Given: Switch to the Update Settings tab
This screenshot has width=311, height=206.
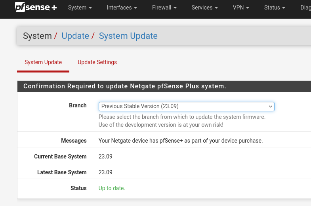Looking at the screenshot, I should [x=97, y=62].
